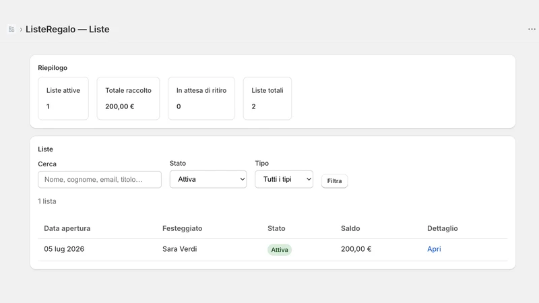Click the Dettaglio column header
Viewport: 539px width, 303px height.
[x=443, y=228]
